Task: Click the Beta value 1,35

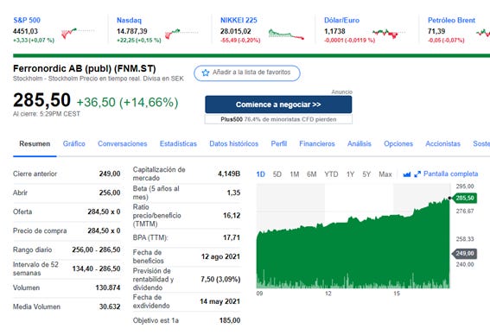Action: coord(233,193)
